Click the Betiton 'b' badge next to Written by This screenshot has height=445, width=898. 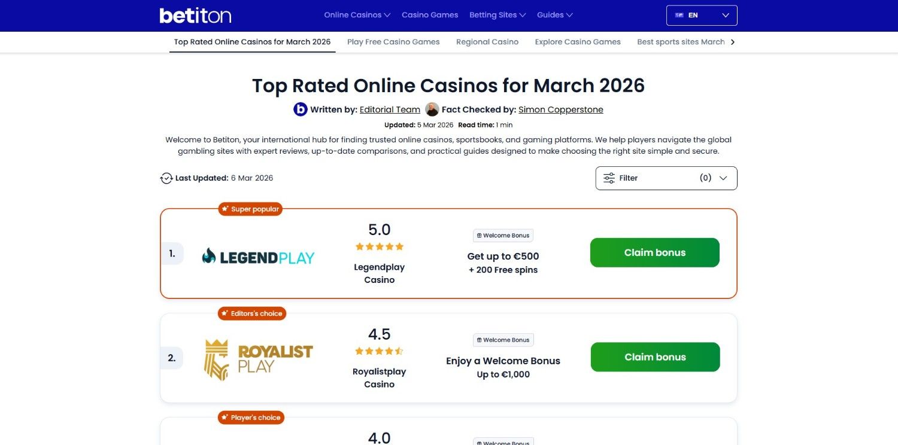[x=300, y=109]
